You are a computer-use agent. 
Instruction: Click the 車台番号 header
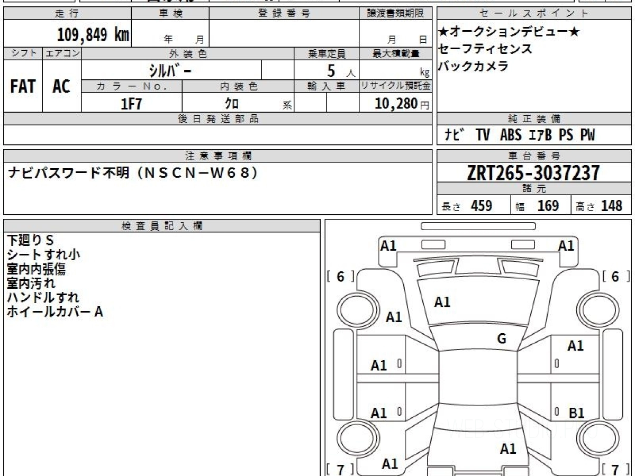coord(534,156)
